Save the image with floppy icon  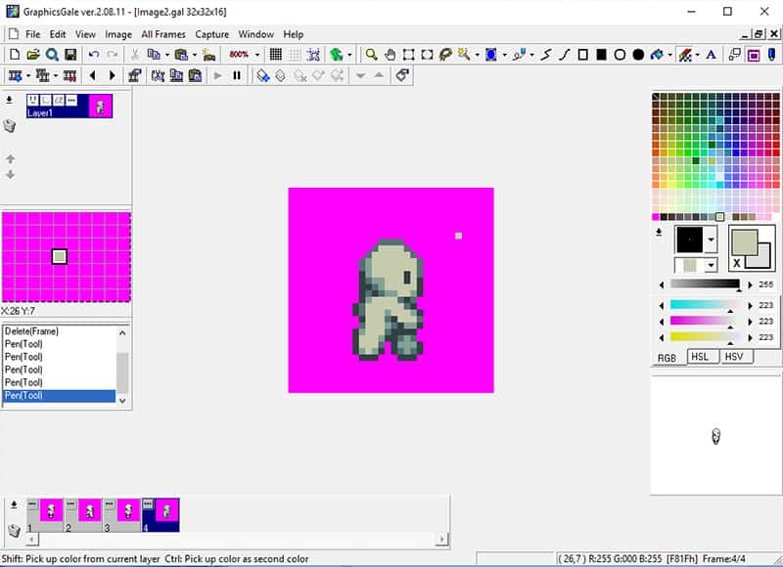click(x=70, y=55)
